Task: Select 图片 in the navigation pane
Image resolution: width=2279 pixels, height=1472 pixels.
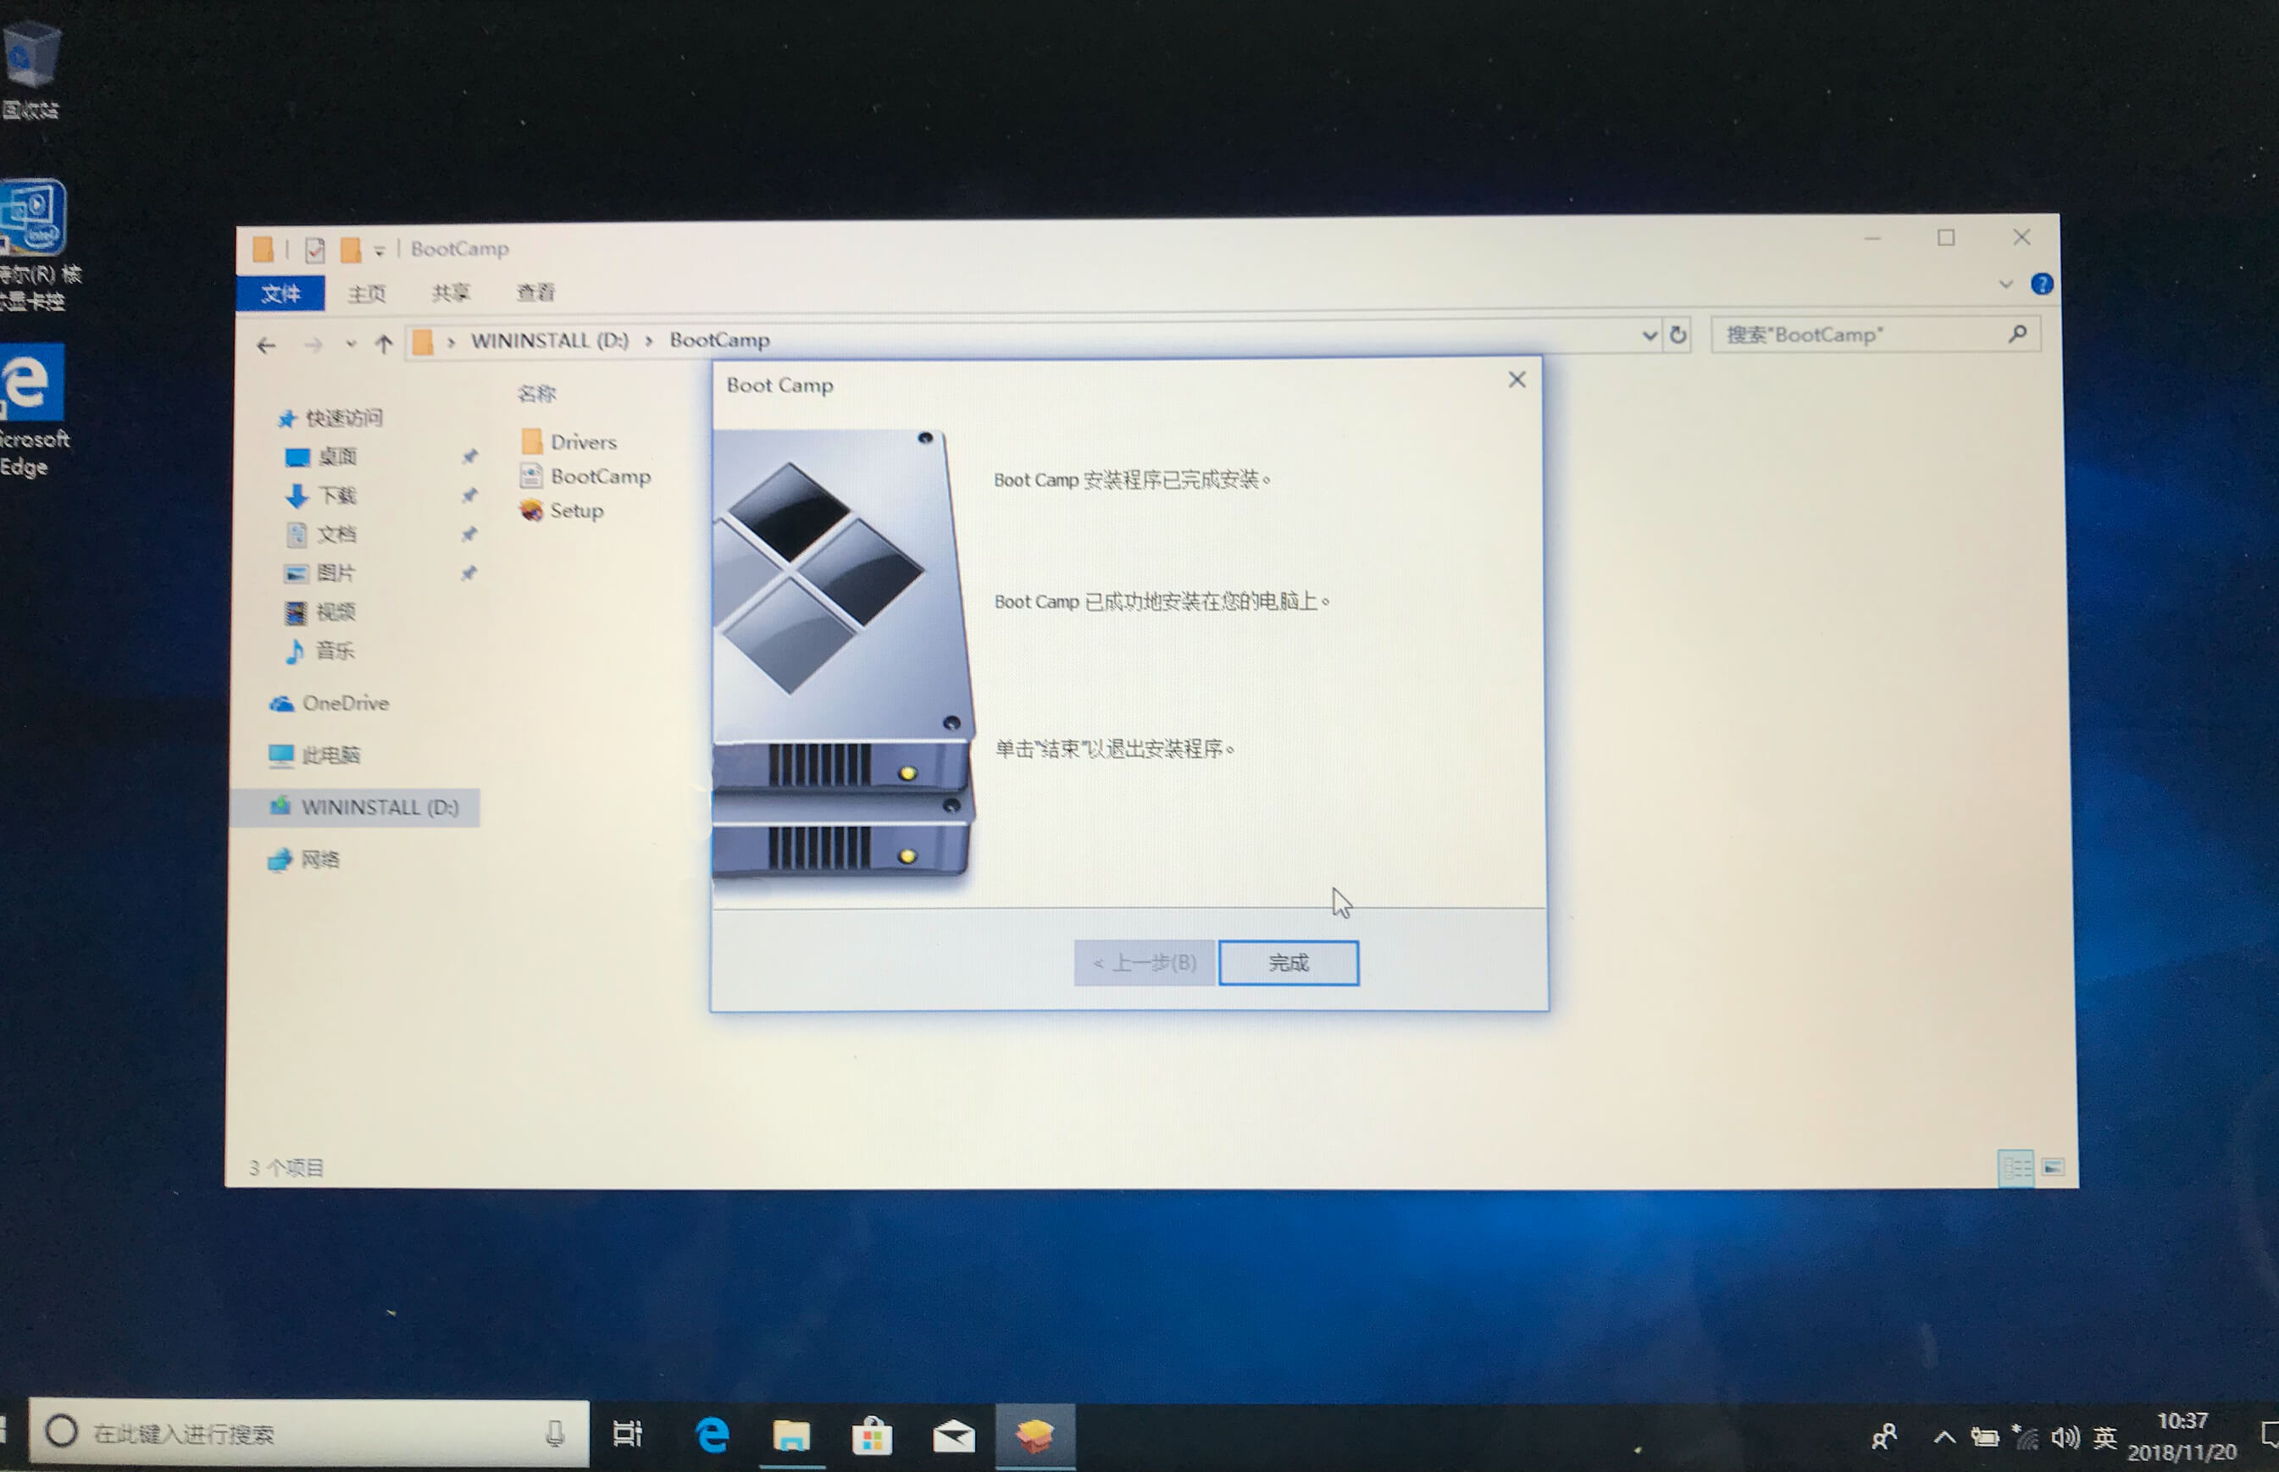Action: click(x=321, y=573)
